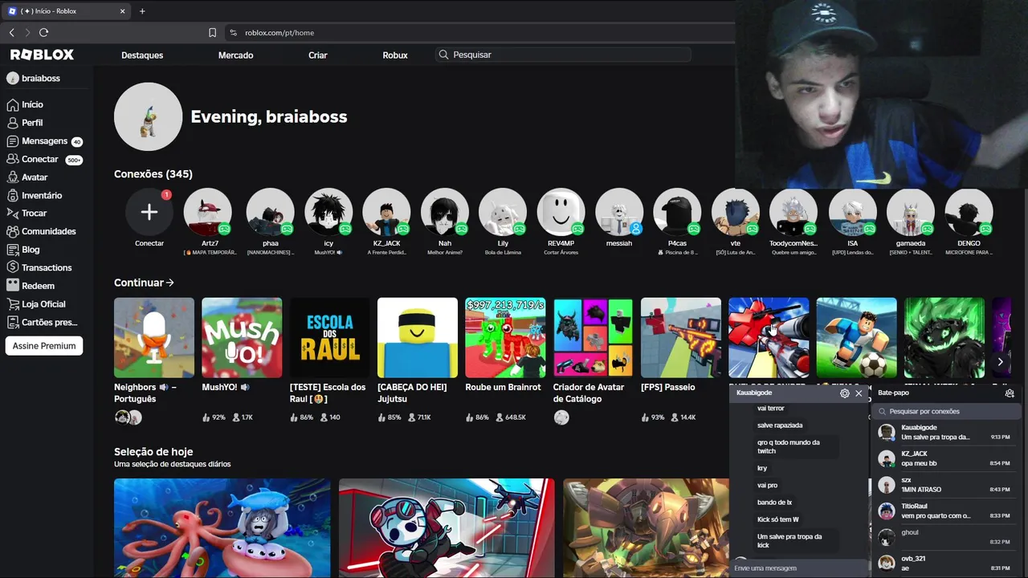Click the Envie uma mensagem field
This screenshot has height=578, width=1028.
799,568
